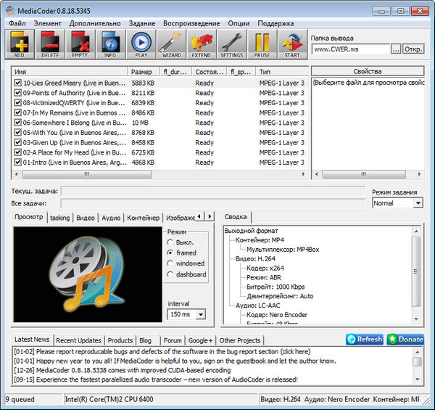Screen dimensions: 435x410
Task: Select the windowed mode radio button
Action: [x=170, y=263]
